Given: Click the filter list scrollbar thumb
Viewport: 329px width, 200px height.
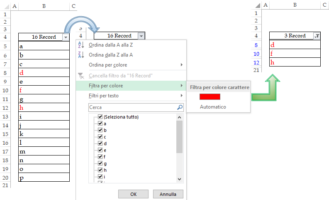Looking at the screenshot, I should (x=179, y=137).
